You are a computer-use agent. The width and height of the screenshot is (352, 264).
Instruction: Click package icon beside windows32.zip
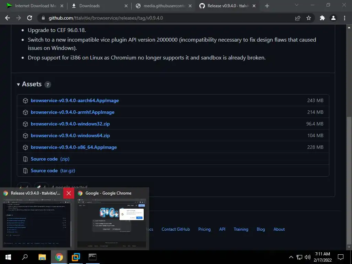25,124
